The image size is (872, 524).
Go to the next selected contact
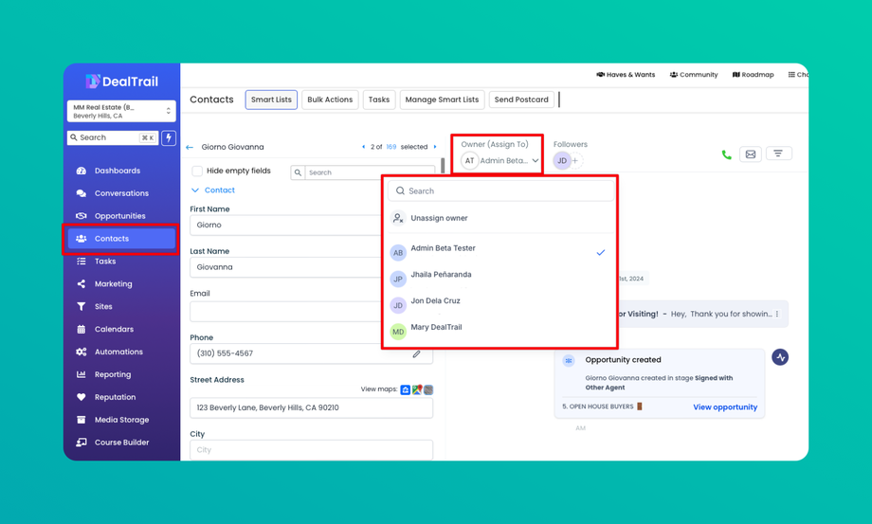click(x=435, y=147)
